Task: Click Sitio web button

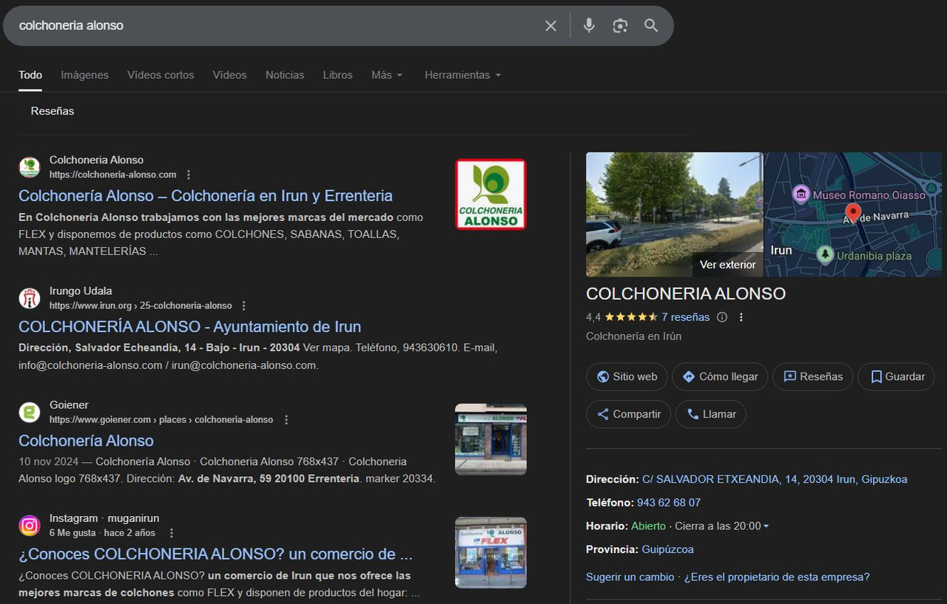Action: (x=627, y=376)
